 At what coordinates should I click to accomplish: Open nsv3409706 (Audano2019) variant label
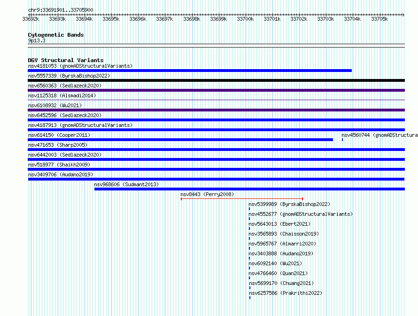click(x=61, y=174)
